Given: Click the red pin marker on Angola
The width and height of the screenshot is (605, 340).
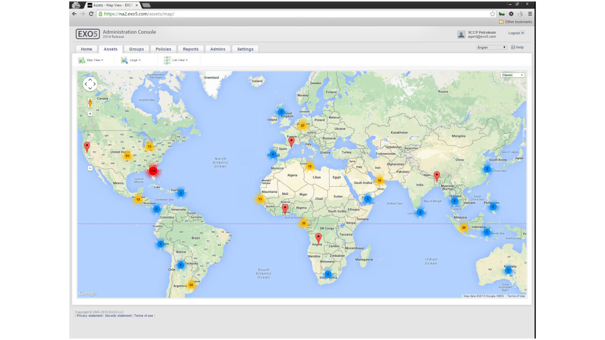Looking at the screenshot, I should [x=318, y=237].
